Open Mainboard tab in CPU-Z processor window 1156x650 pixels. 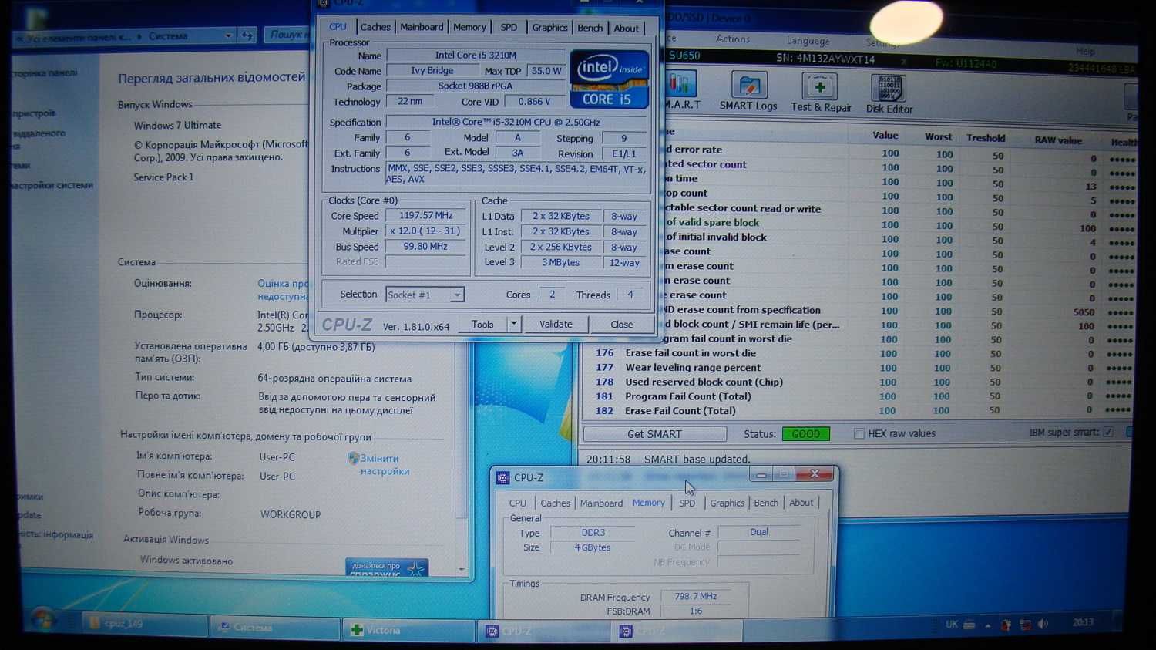click(x=422, y=27)
